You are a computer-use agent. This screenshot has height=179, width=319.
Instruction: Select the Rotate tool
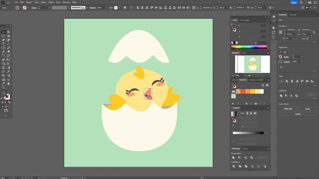point(3,56)
